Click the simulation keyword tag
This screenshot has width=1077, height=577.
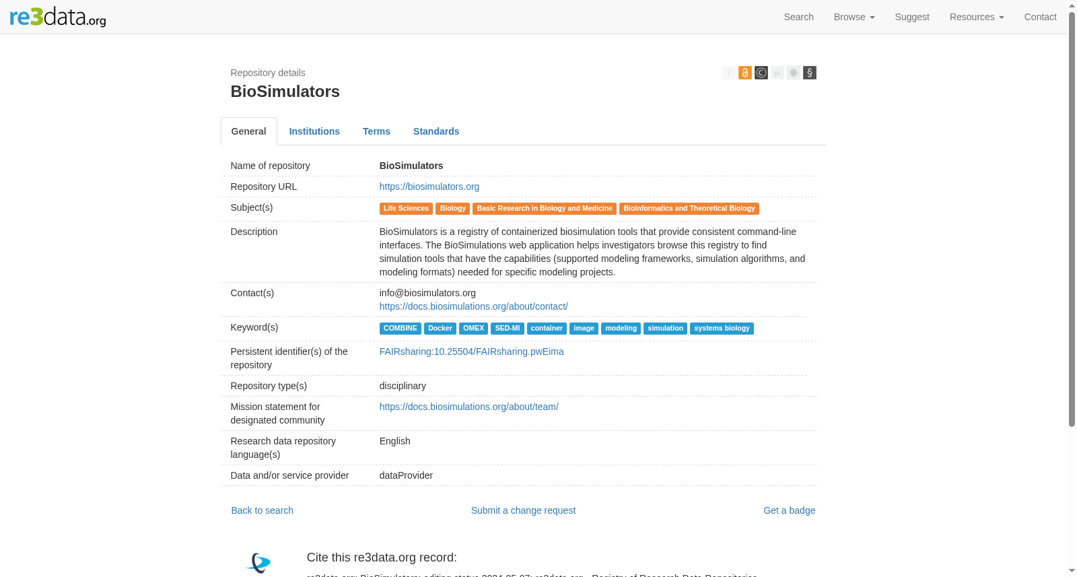(665, 329)
